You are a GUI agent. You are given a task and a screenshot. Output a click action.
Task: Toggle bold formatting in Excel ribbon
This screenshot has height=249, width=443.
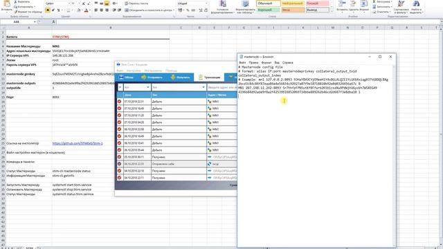coord(48,10)
